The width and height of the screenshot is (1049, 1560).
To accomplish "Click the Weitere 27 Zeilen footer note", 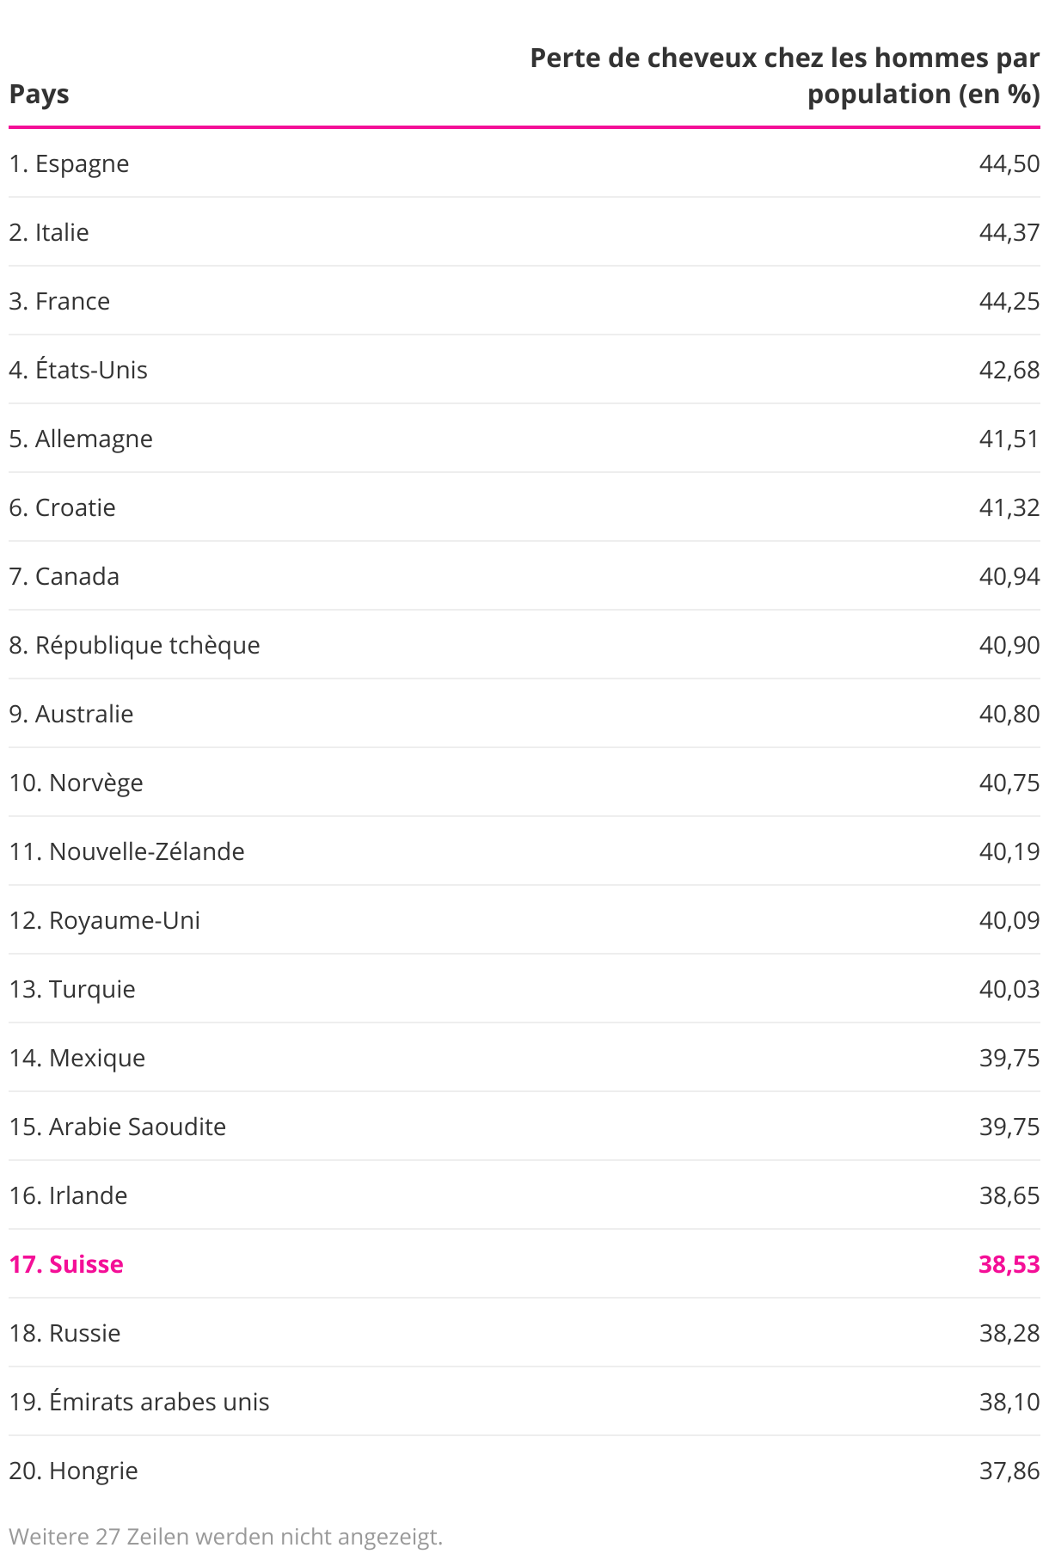I will [226, 1536].
